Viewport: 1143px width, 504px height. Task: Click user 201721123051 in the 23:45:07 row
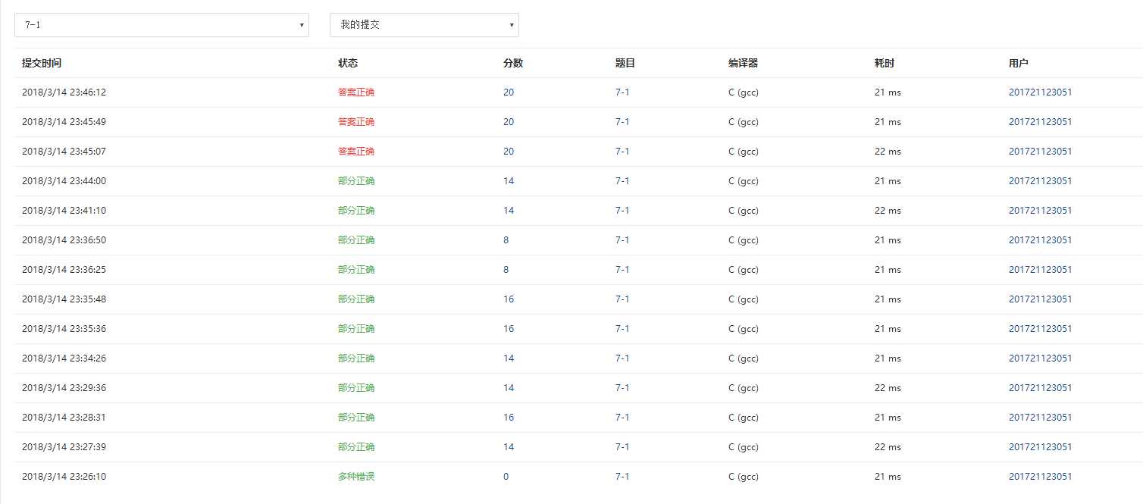1040,152
